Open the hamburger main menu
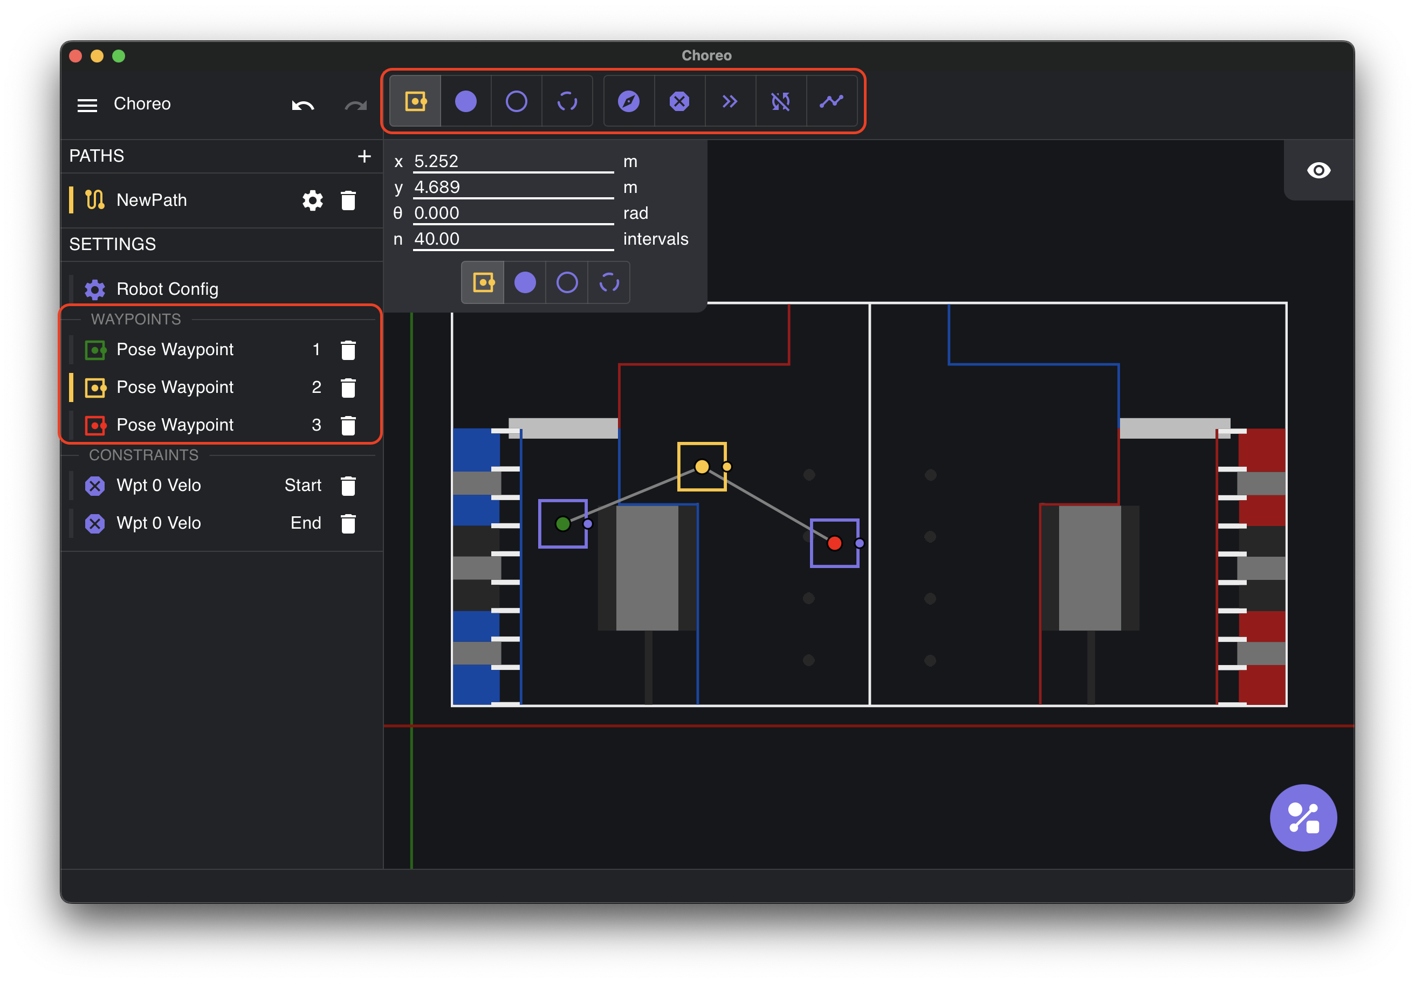The image size is (1415, 983). [x=87, y=105]
